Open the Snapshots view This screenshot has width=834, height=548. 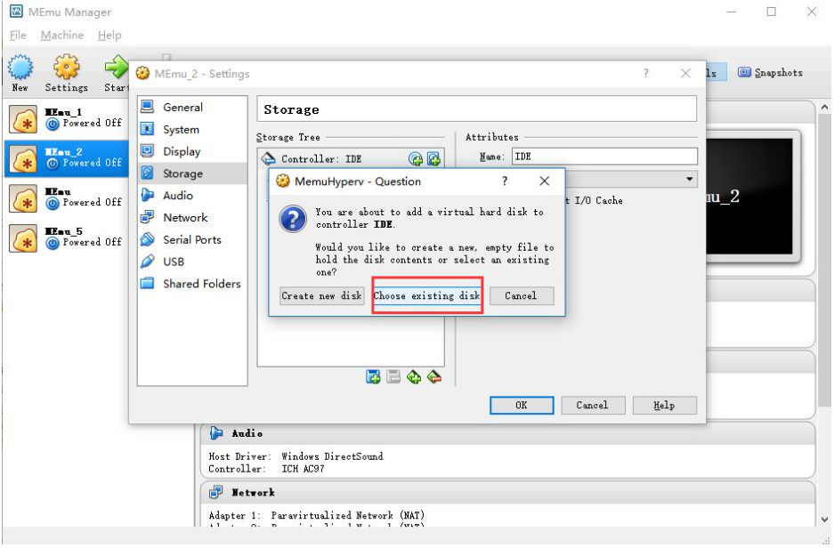coord(770,73)
